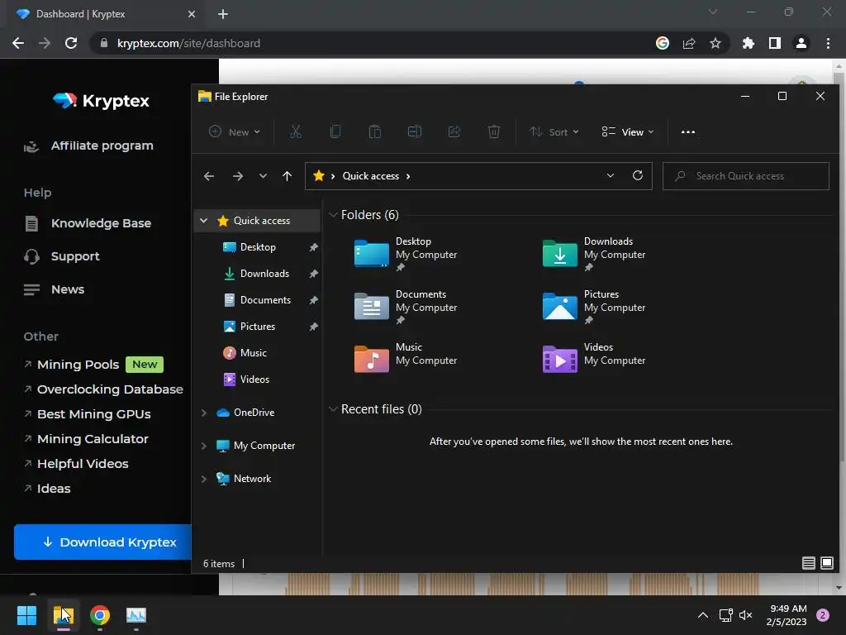Select Downloads in the navigation pane

pyautogui.click(x=264, y=273)
